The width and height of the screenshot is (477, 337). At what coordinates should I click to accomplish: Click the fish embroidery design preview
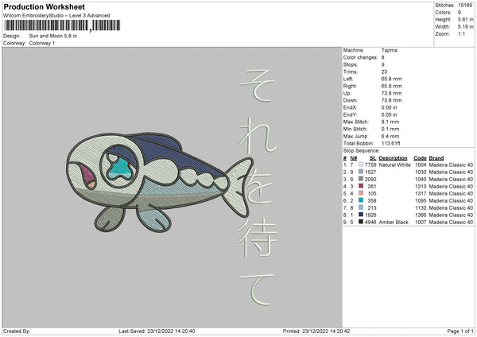(160, 182)
